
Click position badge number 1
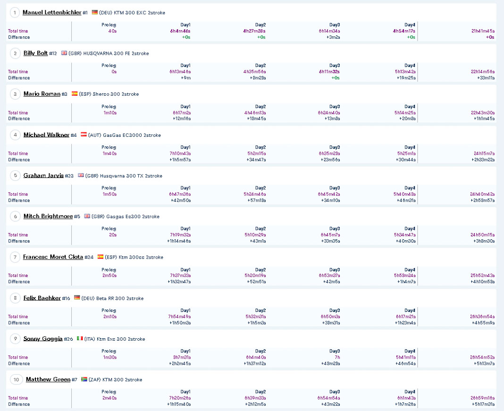15,13
